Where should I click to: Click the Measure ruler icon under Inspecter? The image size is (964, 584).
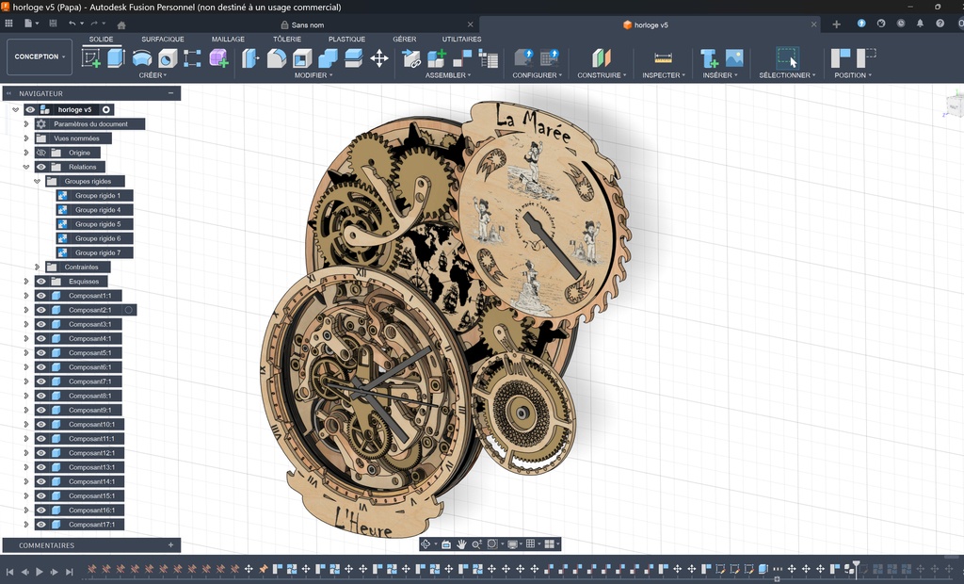[663, 58]
